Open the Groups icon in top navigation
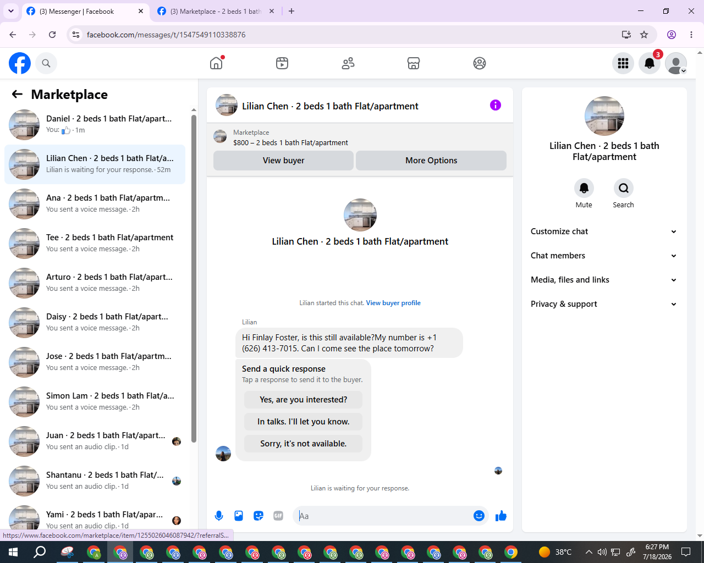The height and width of the screenshot is (563, 704). click(x=480, y=63)
